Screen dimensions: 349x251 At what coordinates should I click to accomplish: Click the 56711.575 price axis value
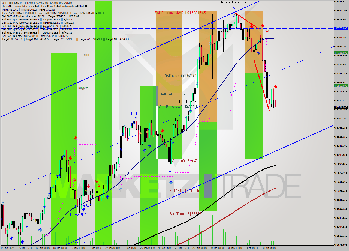point(341,91)
